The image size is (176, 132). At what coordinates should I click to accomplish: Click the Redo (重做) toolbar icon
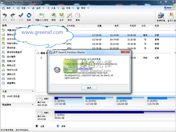[13, 16]
